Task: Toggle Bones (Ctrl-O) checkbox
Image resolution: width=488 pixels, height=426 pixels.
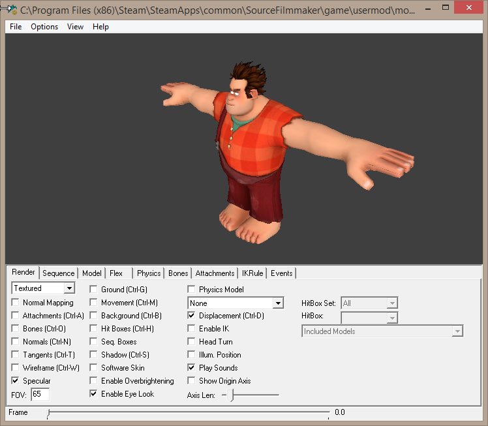Action: coord(15,329)
